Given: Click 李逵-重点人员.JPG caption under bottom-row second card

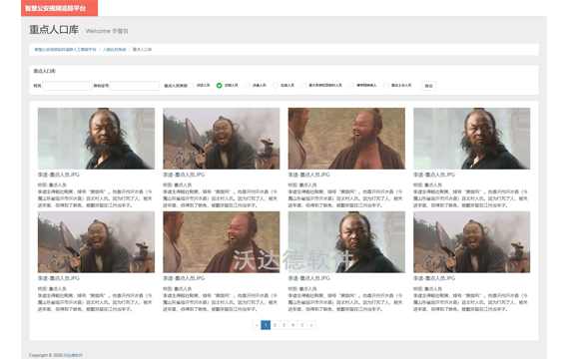Looking at the screenshot, I should (184, 278).
